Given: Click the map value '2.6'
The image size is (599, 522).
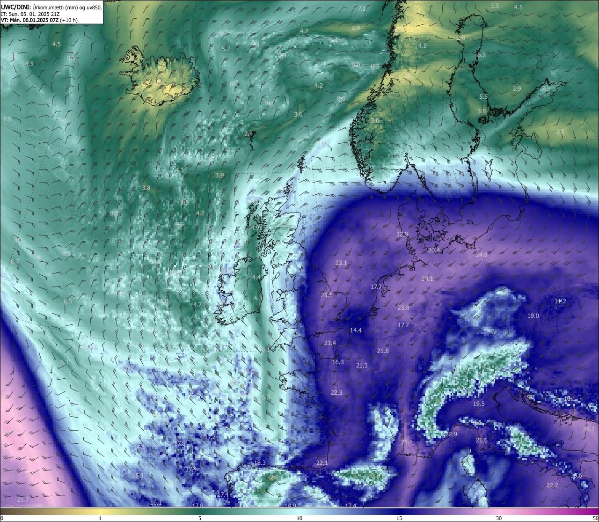Looking at the screenshot, I should point(560,132).
